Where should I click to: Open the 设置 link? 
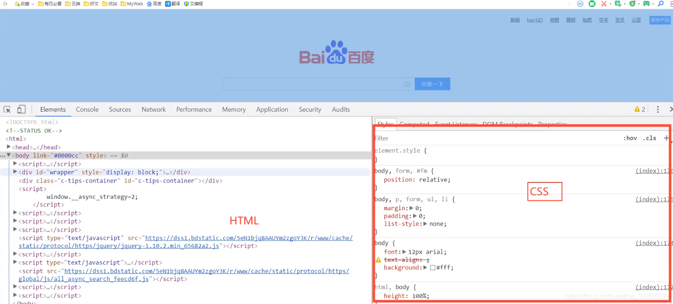pos(636,20)
